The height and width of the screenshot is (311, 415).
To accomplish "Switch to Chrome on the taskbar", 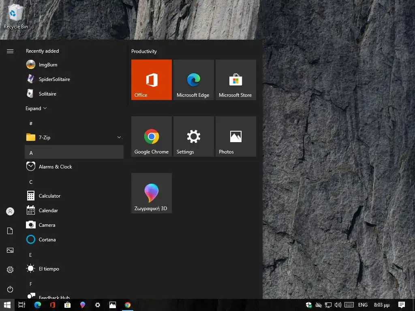I will 128,305.
